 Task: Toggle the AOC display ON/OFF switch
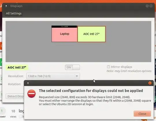73,67
